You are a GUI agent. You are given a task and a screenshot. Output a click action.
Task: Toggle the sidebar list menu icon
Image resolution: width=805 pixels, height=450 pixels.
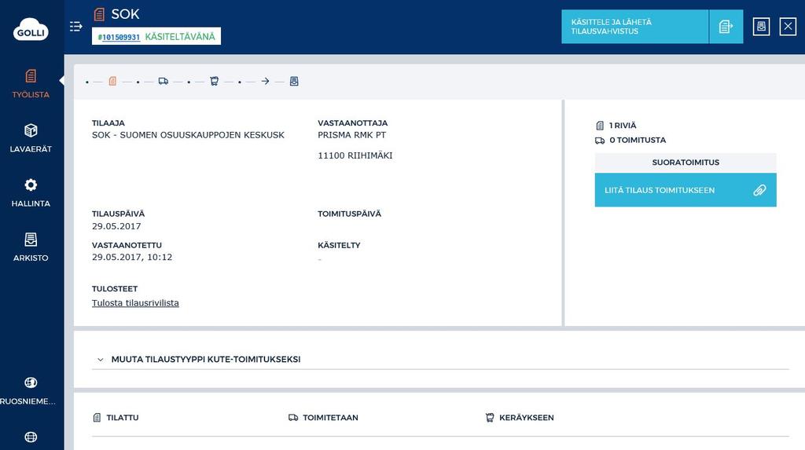(76, 26)
